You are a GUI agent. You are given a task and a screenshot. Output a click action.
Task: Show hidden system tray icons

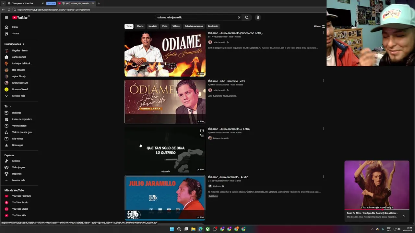(x=372, y=229)
